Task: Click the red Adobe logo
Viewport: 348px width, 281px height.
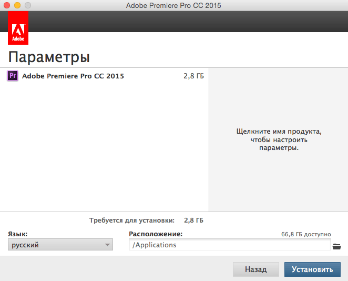Action: point(18,28)
